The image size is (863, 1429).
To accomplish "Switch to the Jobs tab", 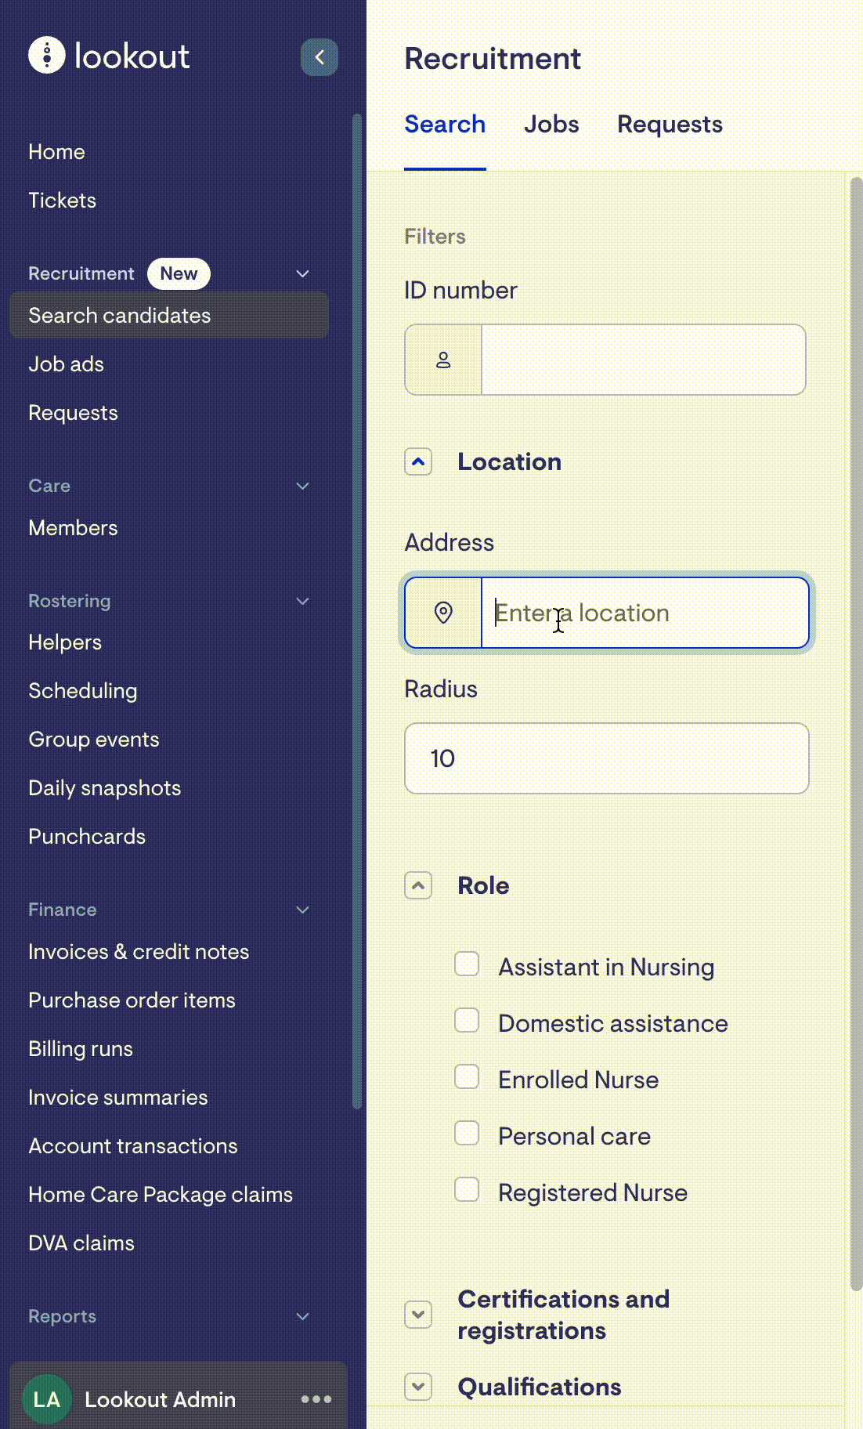I will (551, 125).
